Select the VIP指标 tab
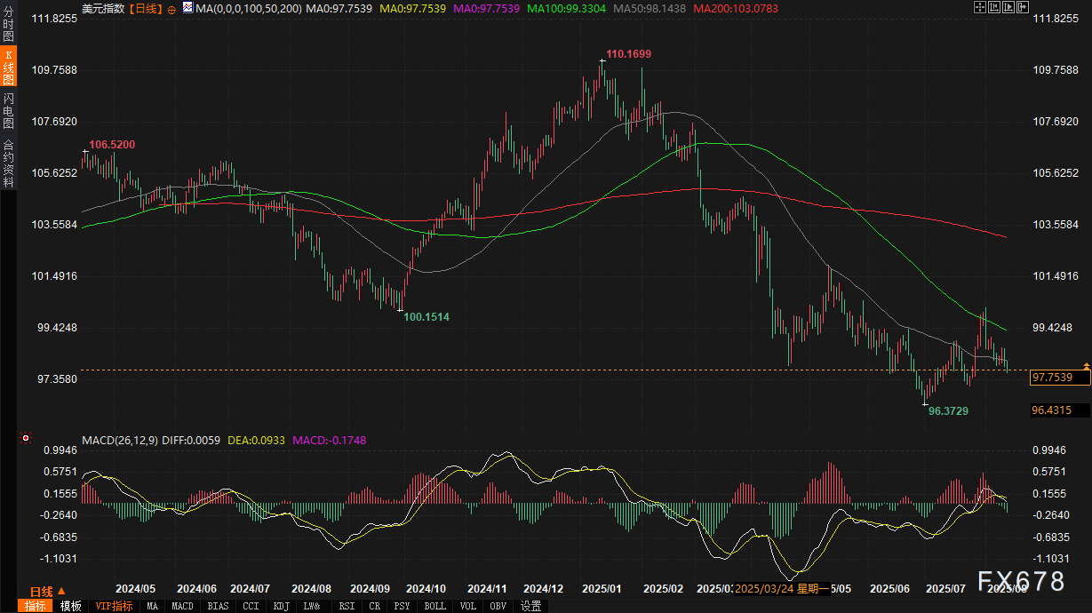Screen dimensions: 1092x613 point(113,606)
